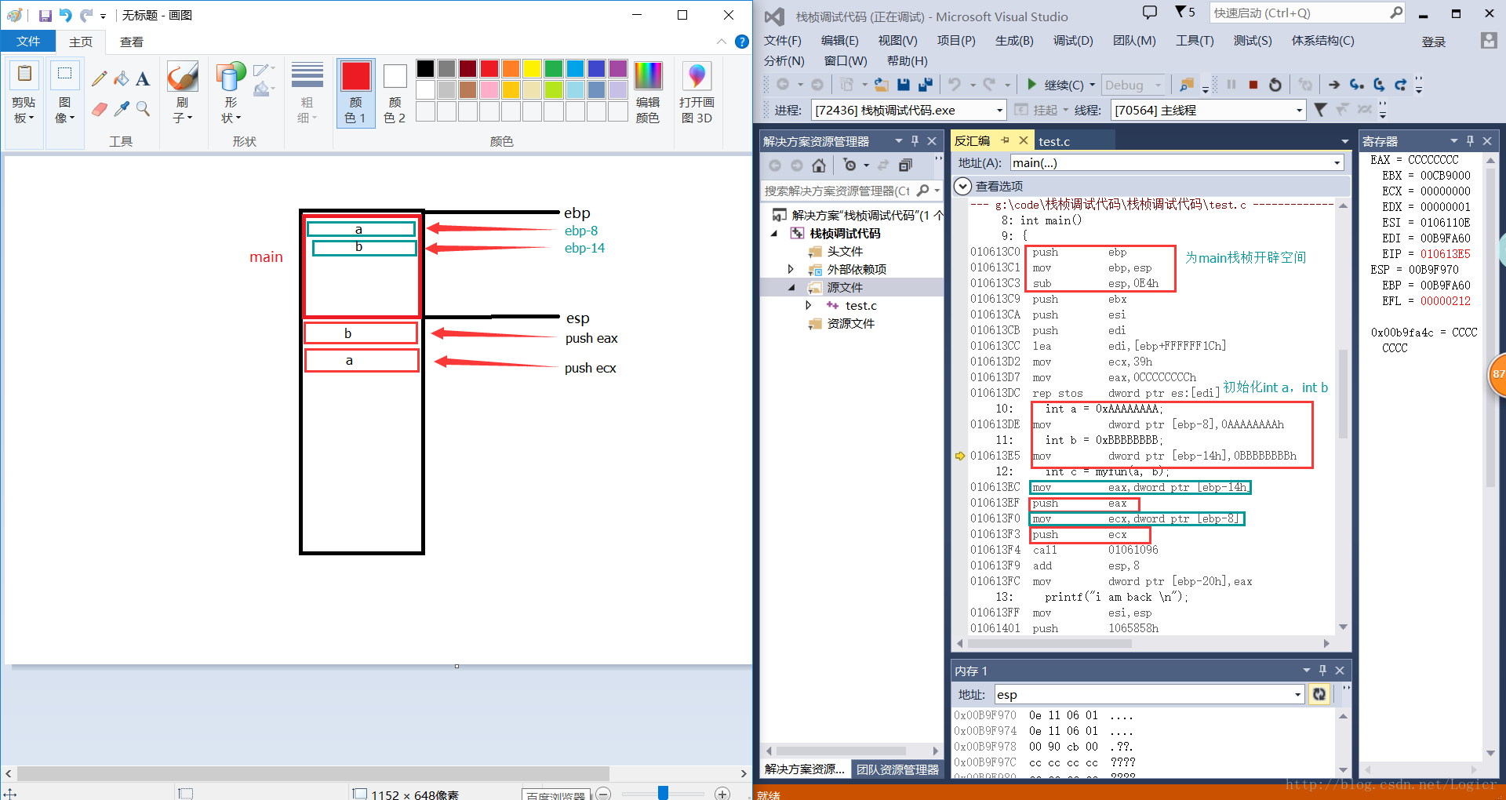Click the thread filter funnel icon

[1321, 110]
